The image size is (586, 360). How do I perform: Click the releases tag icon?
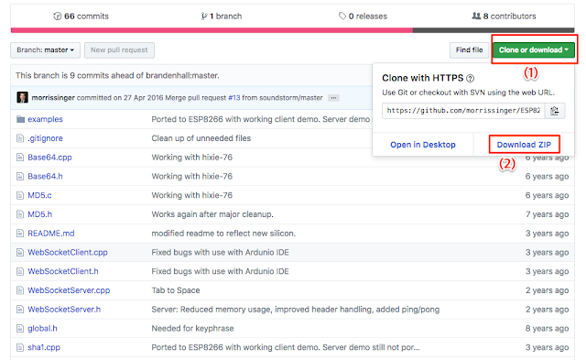342,16
